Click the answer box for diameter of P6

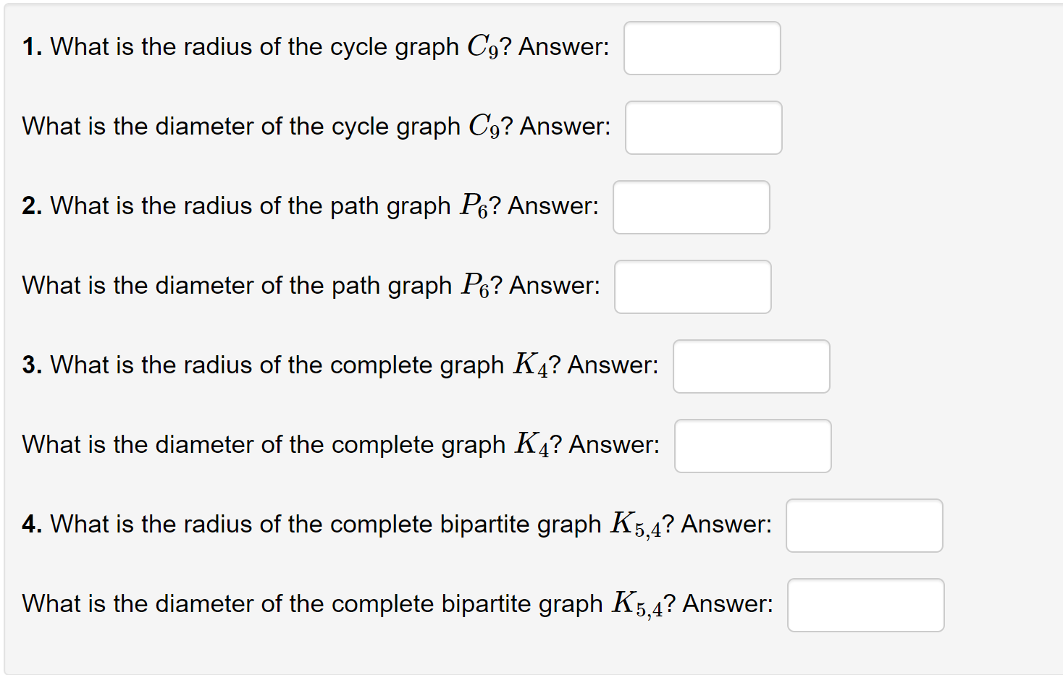point(692,286)
